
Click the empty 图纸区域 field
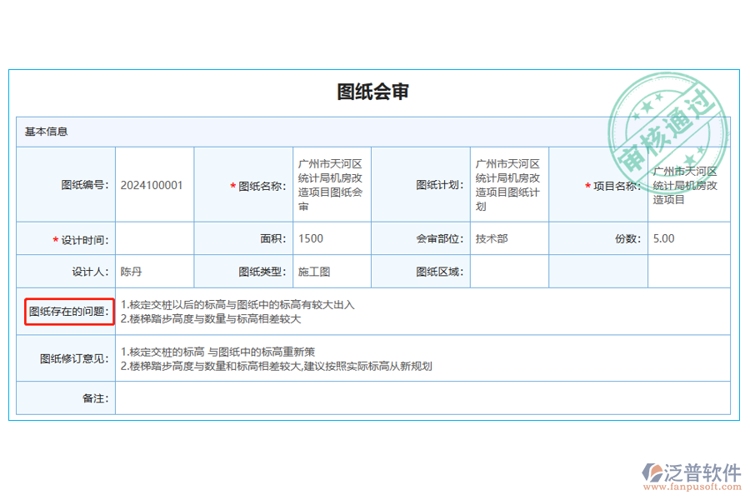[x=508, y=271]
